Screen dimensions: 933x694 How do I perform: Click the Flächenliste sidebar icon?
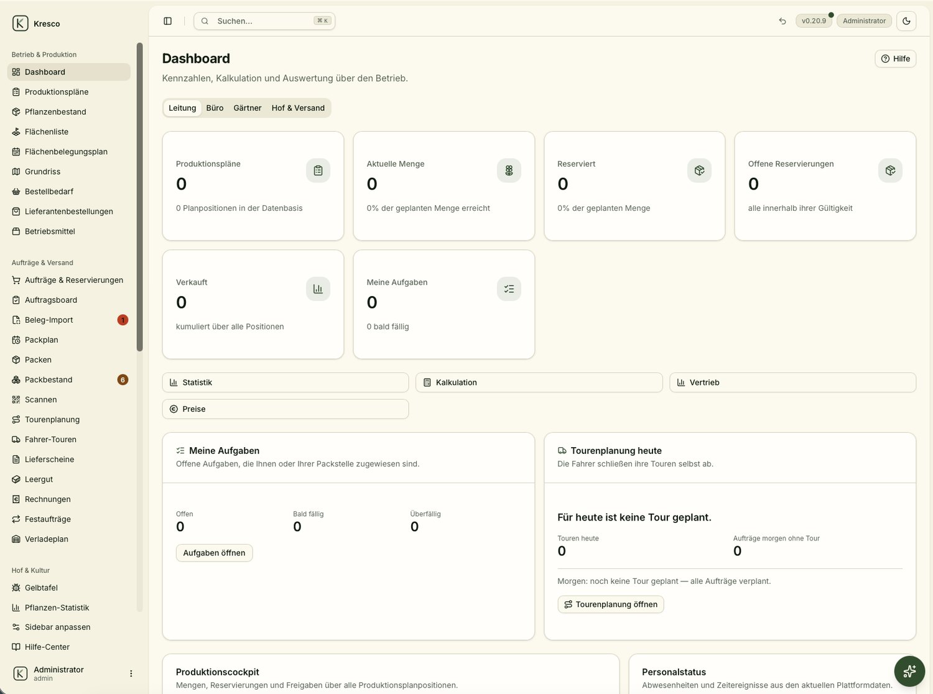coord(16,132)
